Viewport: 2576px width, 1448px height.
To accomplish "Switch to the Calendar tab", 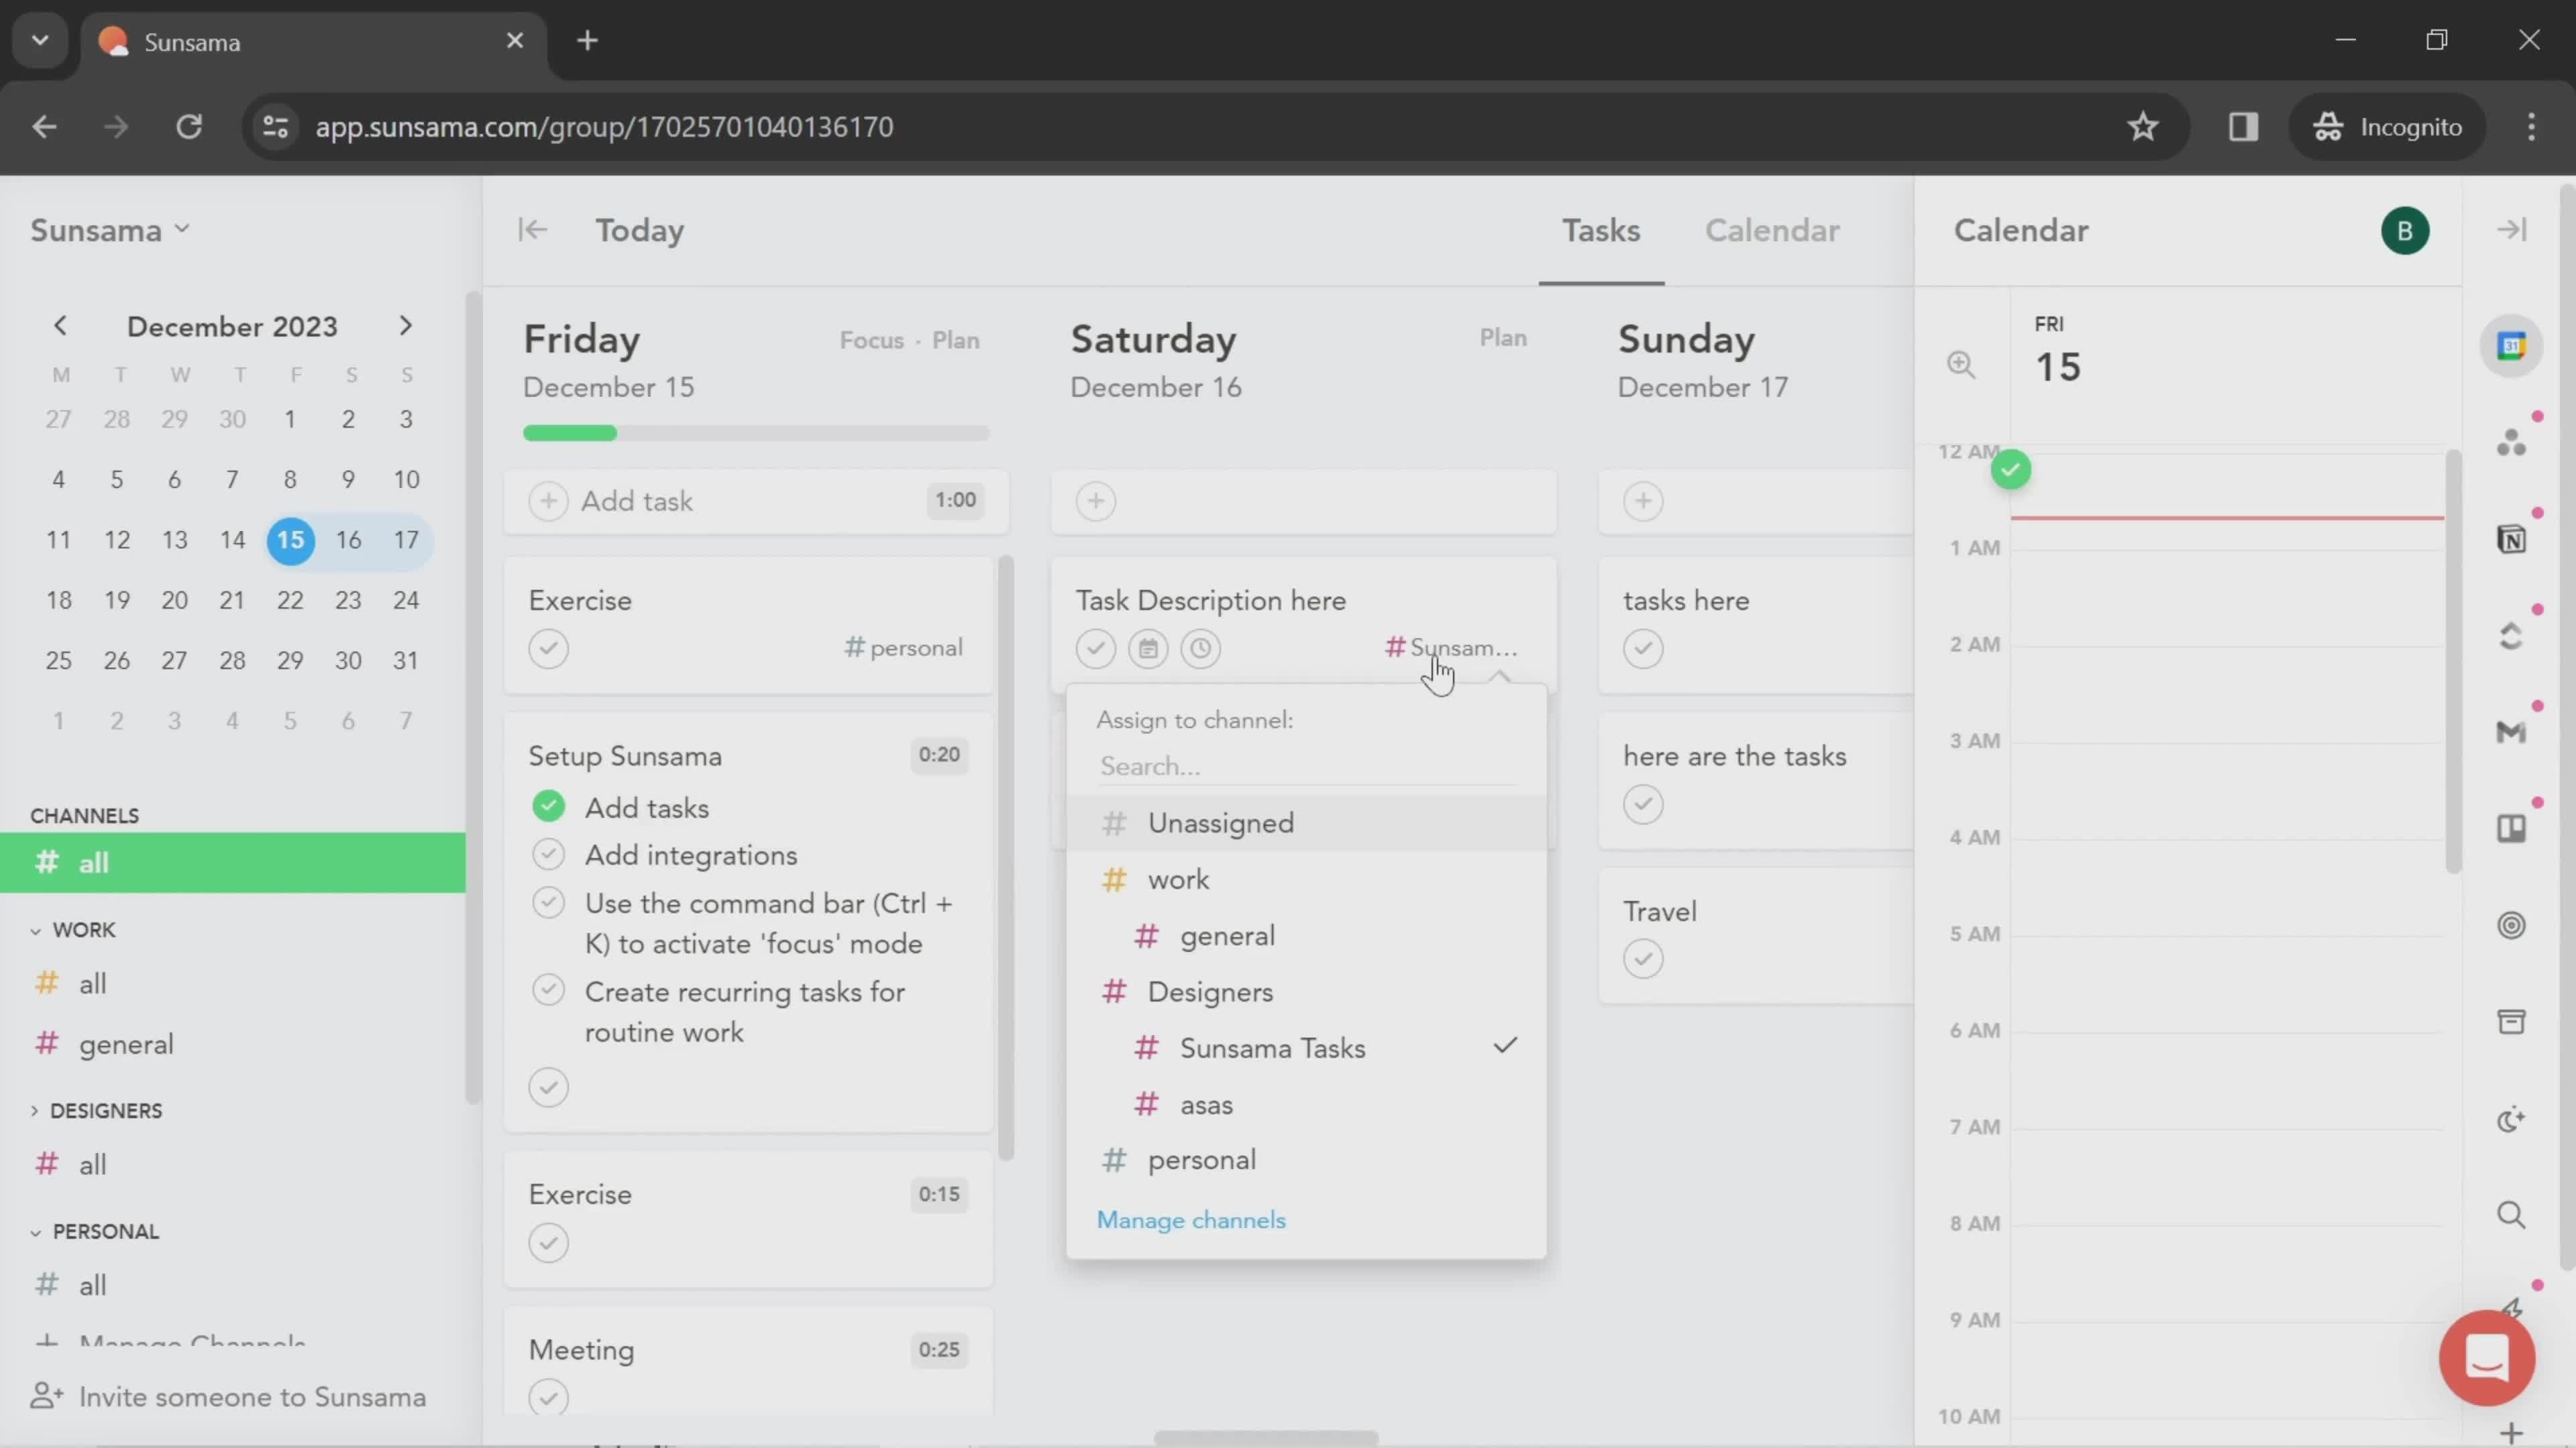I will tap(1772, 231).
